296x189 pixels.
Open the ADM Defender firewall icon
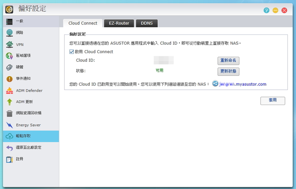coord(9,90)
